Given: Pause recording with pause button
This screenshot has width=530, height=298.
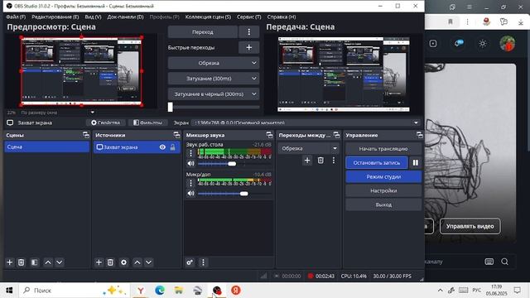Looking at the screenshot, I should [x=416, y=163].
